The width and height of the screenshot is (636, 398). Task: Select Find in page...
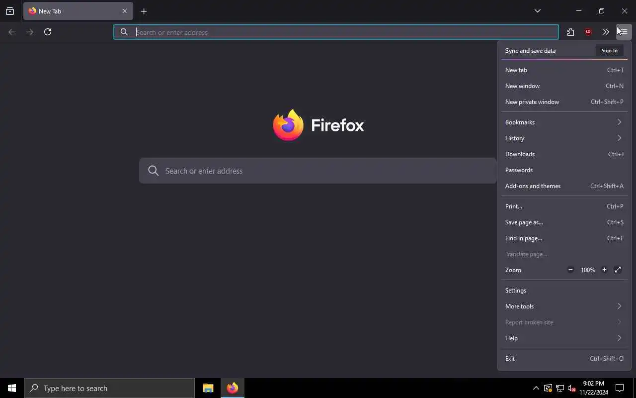564,238
